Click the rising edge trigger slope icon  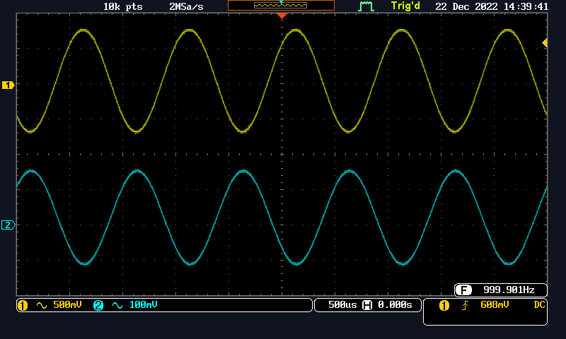click(x=465, y=306)
